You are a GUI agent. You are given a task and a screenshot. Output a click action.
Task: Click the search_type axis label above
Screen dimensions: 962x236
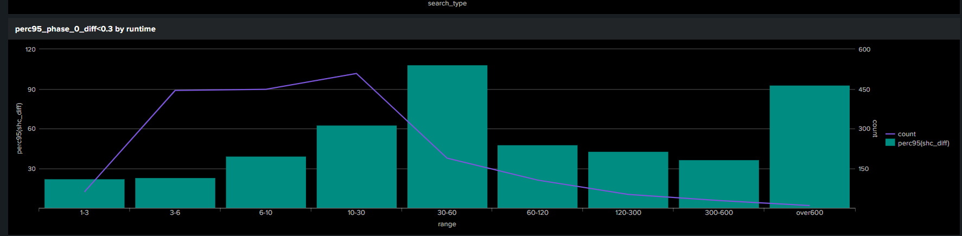pyautogui.click(x=447, y=3)
